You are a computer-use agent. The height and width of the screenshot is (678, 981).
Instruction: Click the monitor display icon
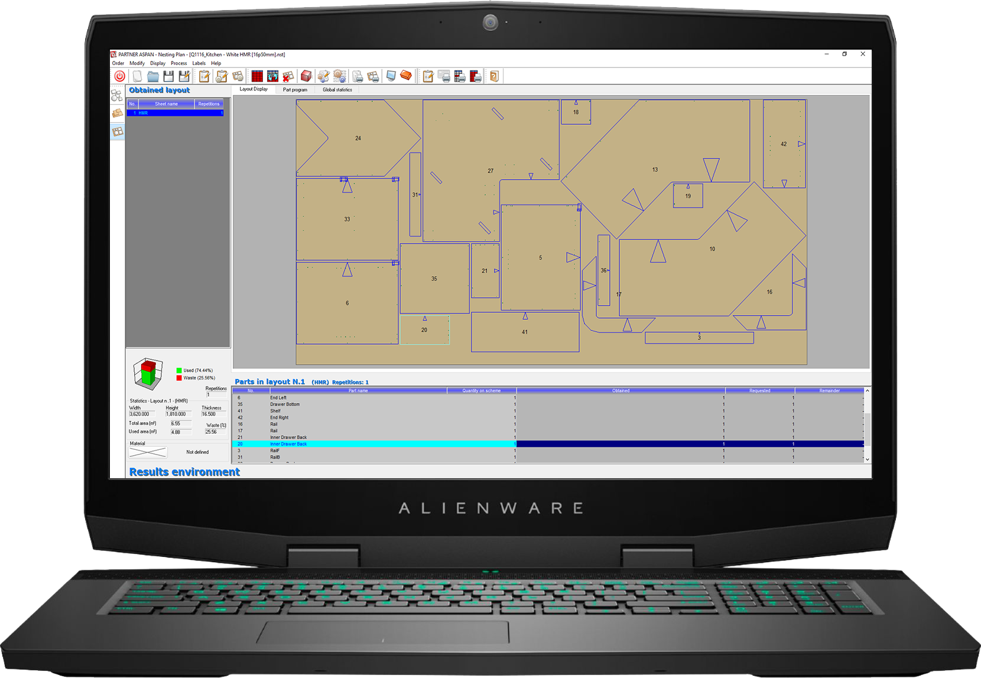click(x=391, y=76)
